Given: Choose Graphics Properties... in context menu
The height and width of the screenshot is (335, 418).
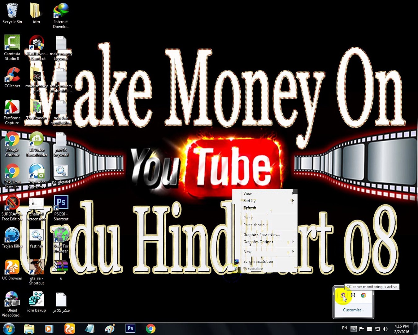Looking at the screenshot, I should coord(265,234).
